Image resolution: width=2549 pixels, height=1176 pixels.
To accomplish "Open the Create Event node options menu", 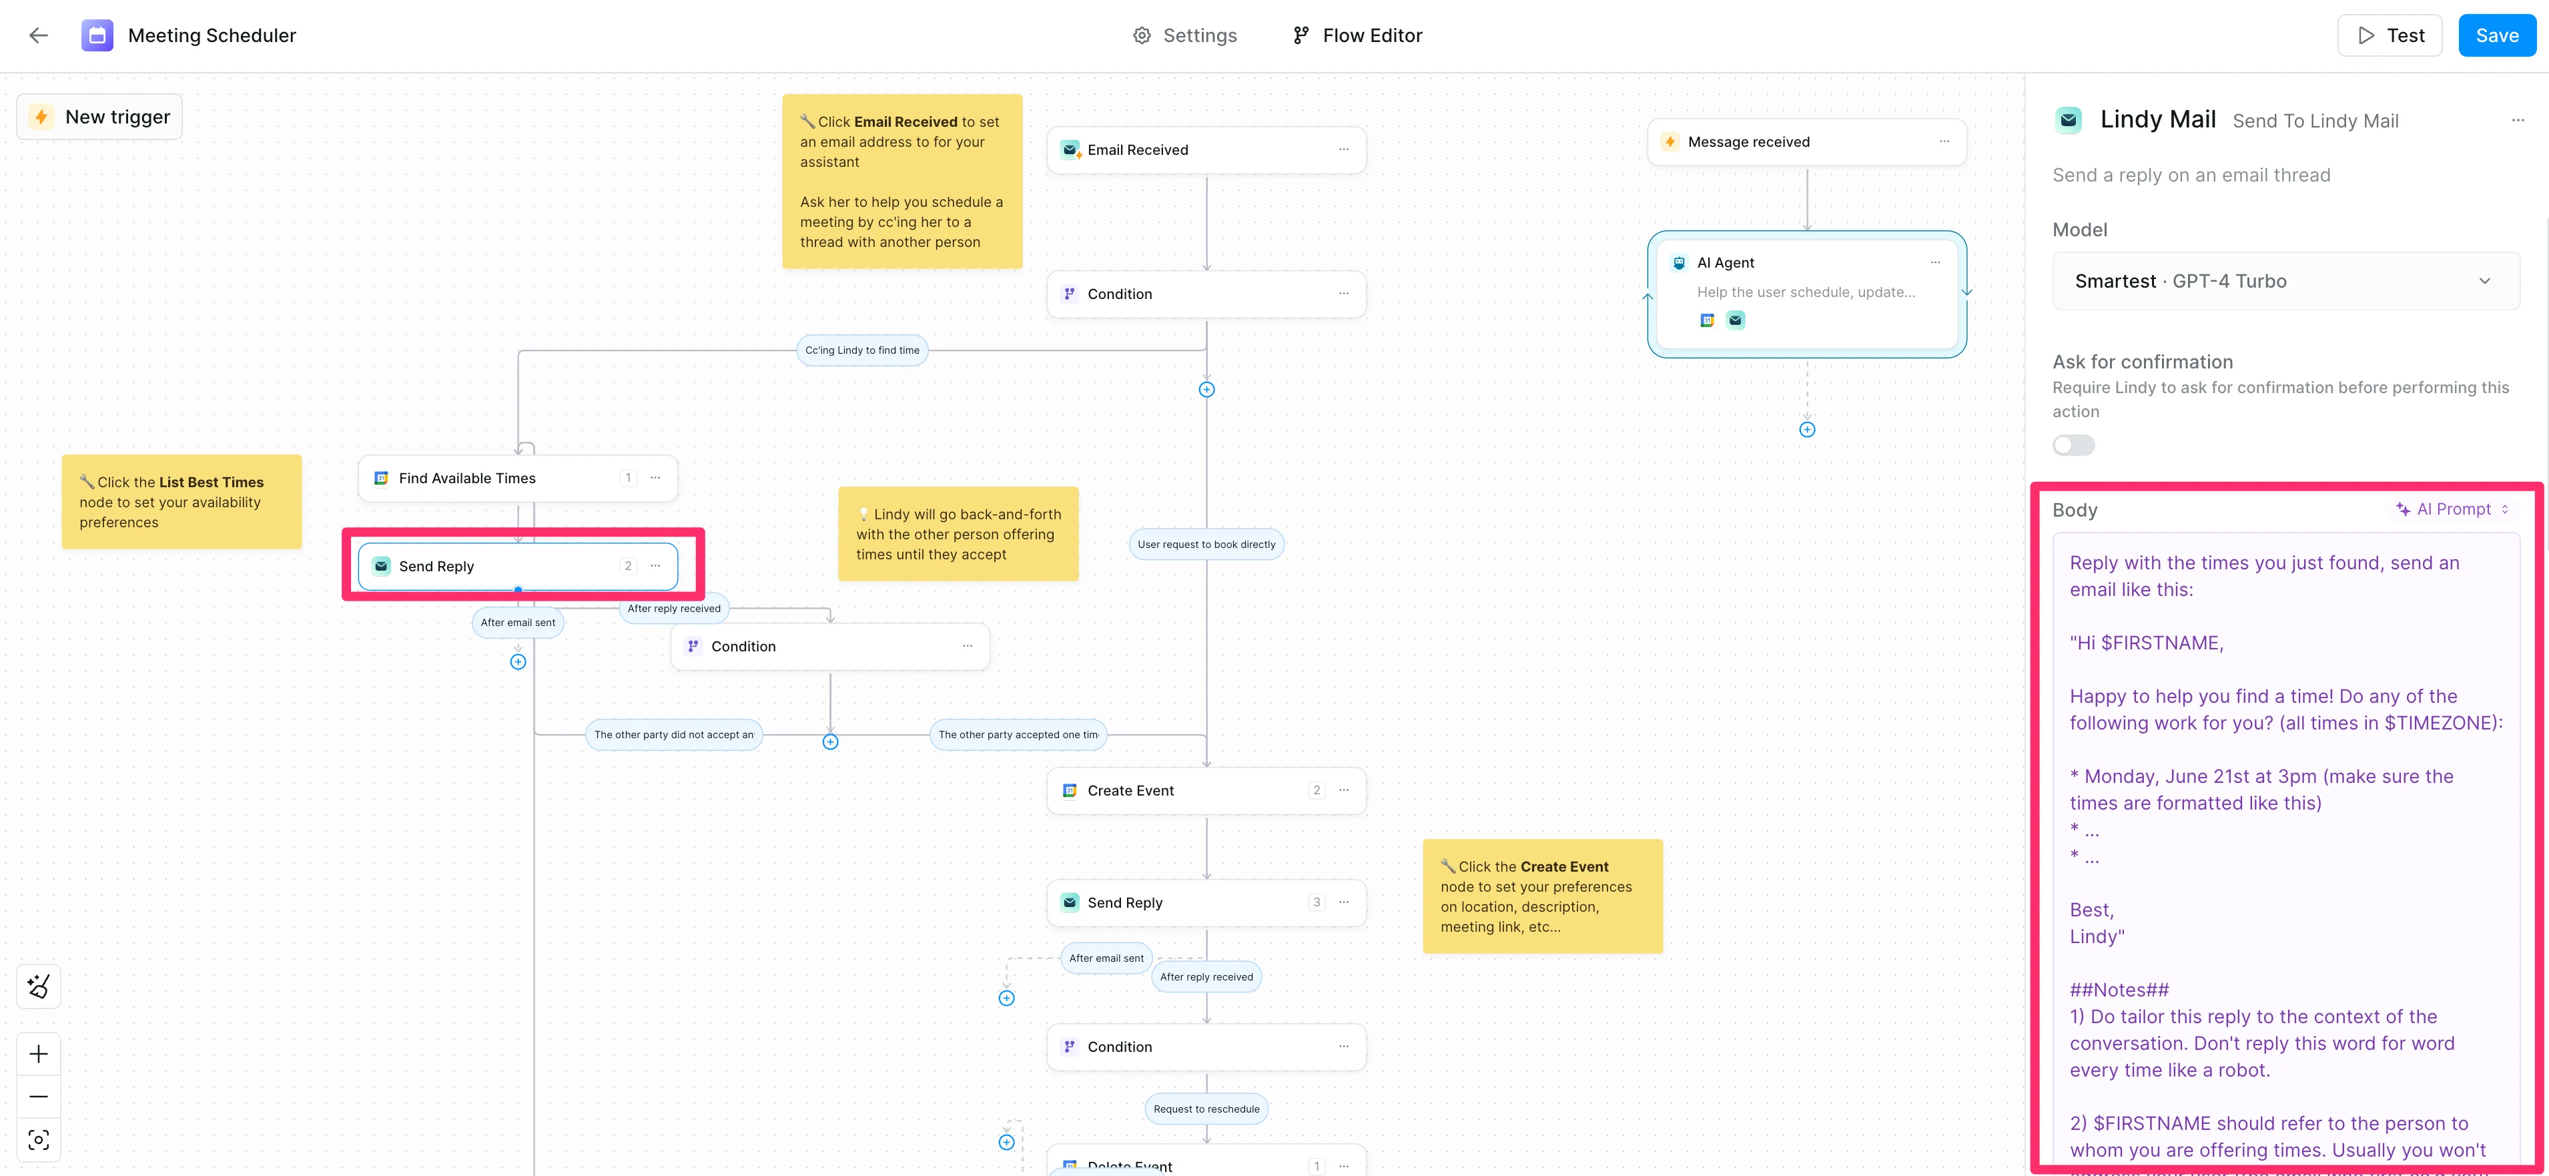I will point(1344,790).
